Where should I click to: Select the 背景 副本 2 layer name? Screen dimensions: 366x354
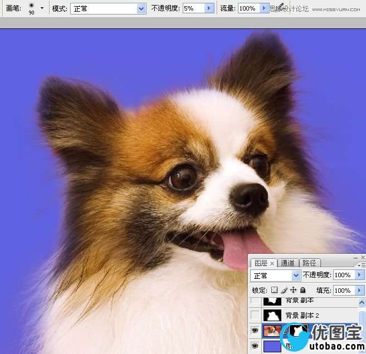(x=302, y=316)
